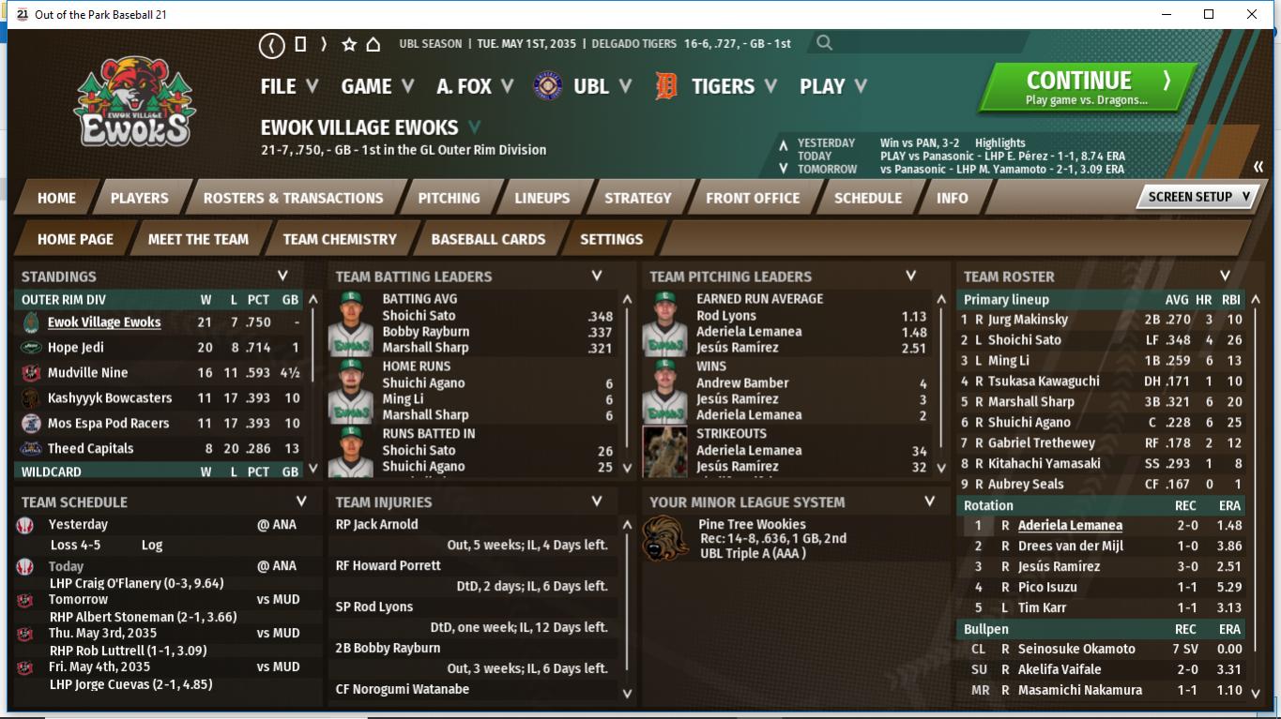Image resolution: width=1281 pixels, height=719 pixels.
Task: Open the Log link for yesterday's loss
Action: coord(152,545)
